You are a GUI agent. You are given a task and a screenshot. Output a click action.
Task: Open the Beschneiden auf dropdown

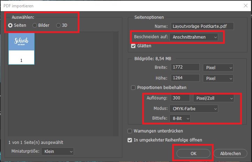pos(193,37)
